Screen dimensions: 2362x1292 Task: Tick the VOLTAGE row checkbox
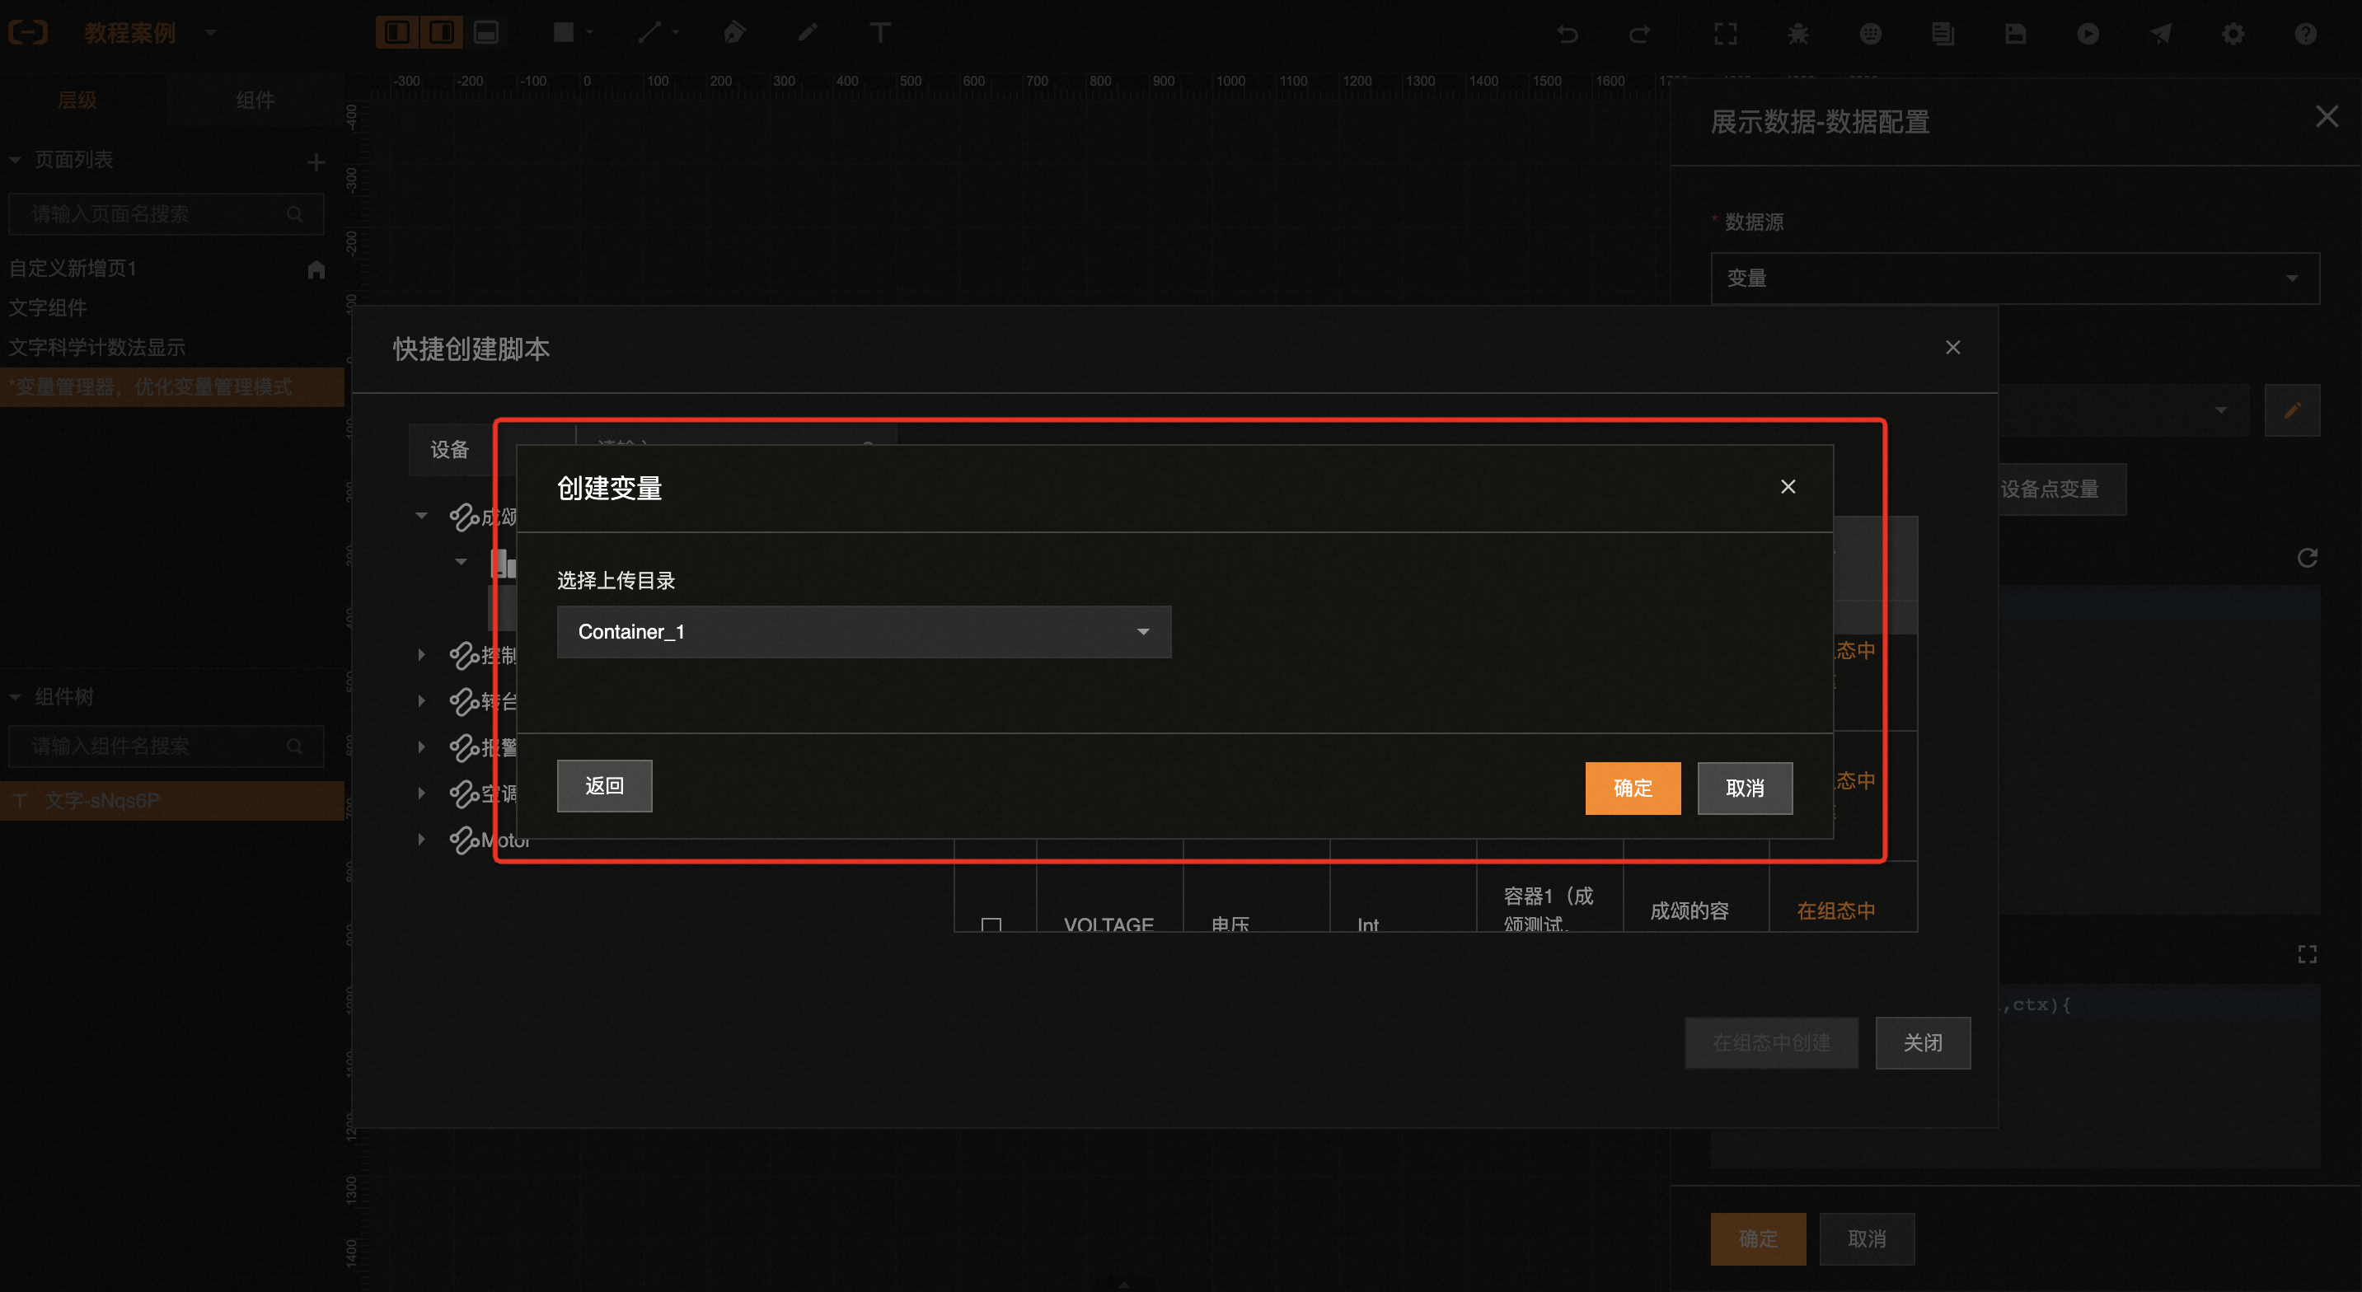click(991, 924)
